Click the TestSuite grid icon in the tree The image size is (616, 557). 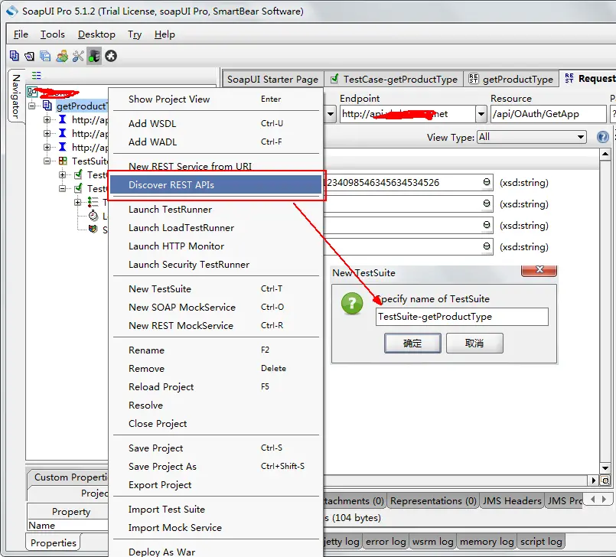63,161
